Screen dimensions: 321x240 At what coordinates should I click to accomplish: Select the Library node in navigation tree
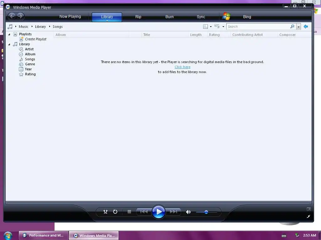[x=24, y=44]
